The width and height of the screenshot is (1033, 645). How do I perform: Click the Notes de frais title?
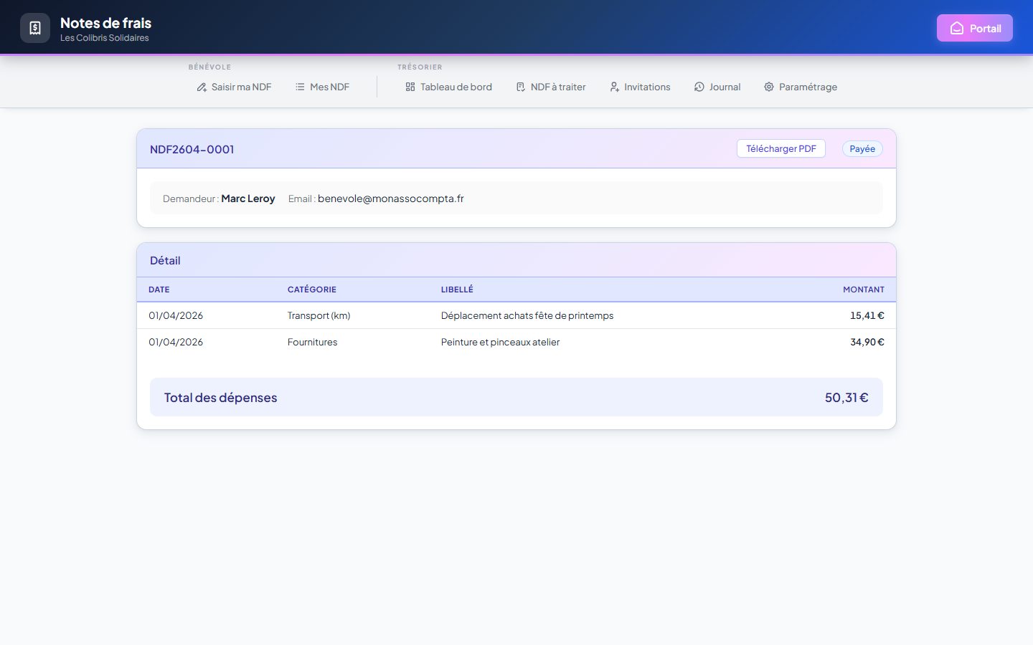[x=105, y=23]
